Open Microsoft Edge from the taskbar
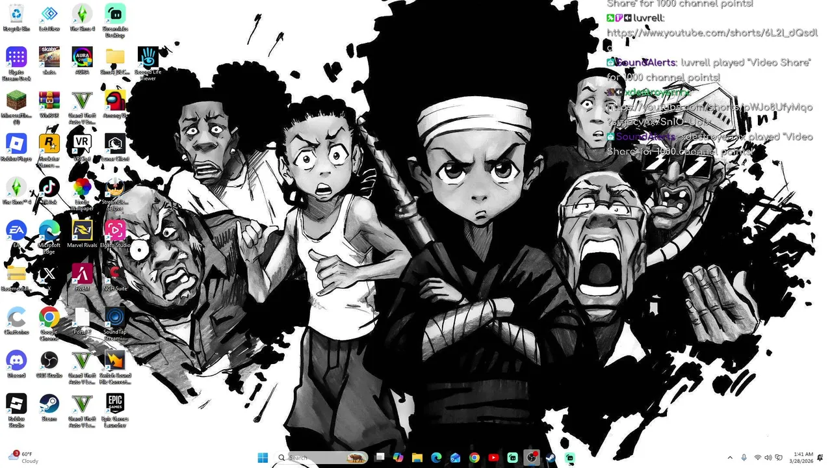This screenshot has height=468, width=832. [x=436, y=458]
